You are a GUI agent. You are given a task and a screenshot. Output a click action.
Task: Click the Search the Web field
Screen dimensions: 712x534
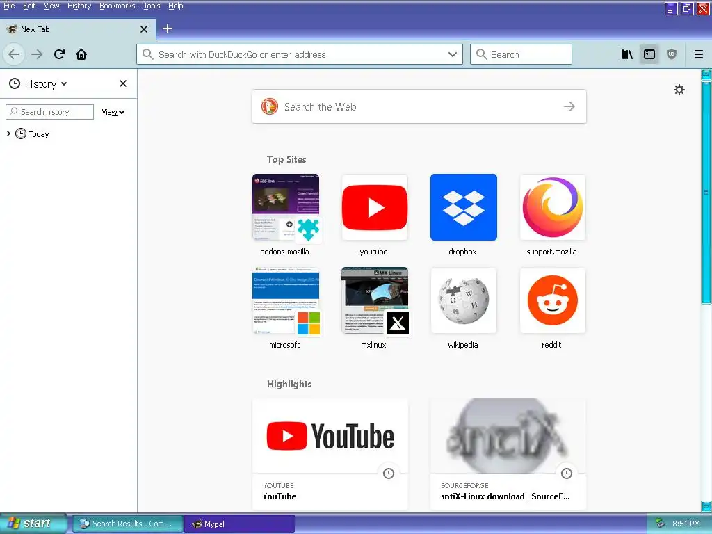coord(419,106)
